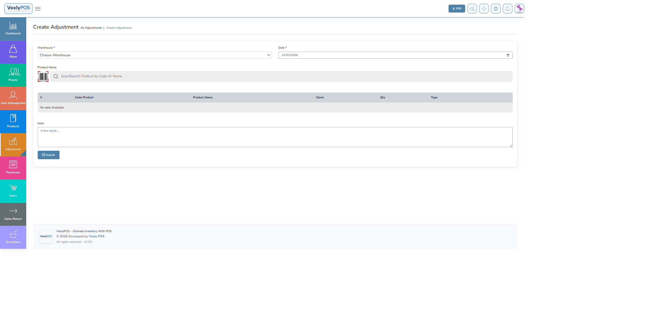Enter fullscreen using the expand arrows icon

(484, 8)
